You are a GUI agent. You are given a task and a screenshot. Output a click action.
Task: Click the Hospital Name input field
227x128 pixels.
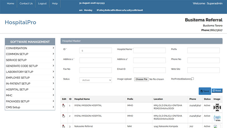[150, 50]
